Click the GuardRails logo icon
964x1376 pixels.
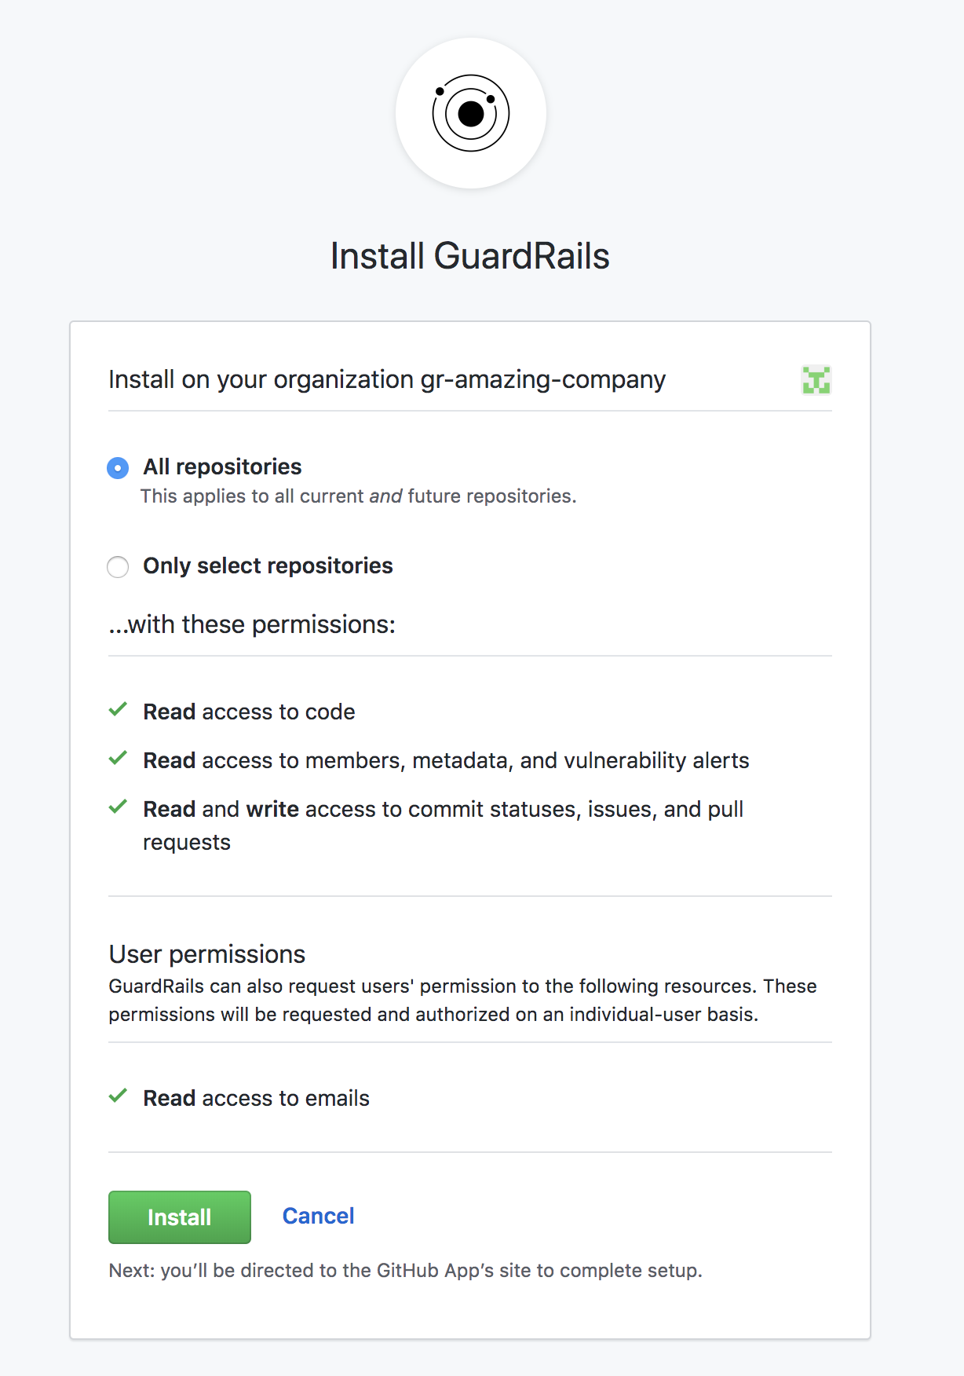470,113
